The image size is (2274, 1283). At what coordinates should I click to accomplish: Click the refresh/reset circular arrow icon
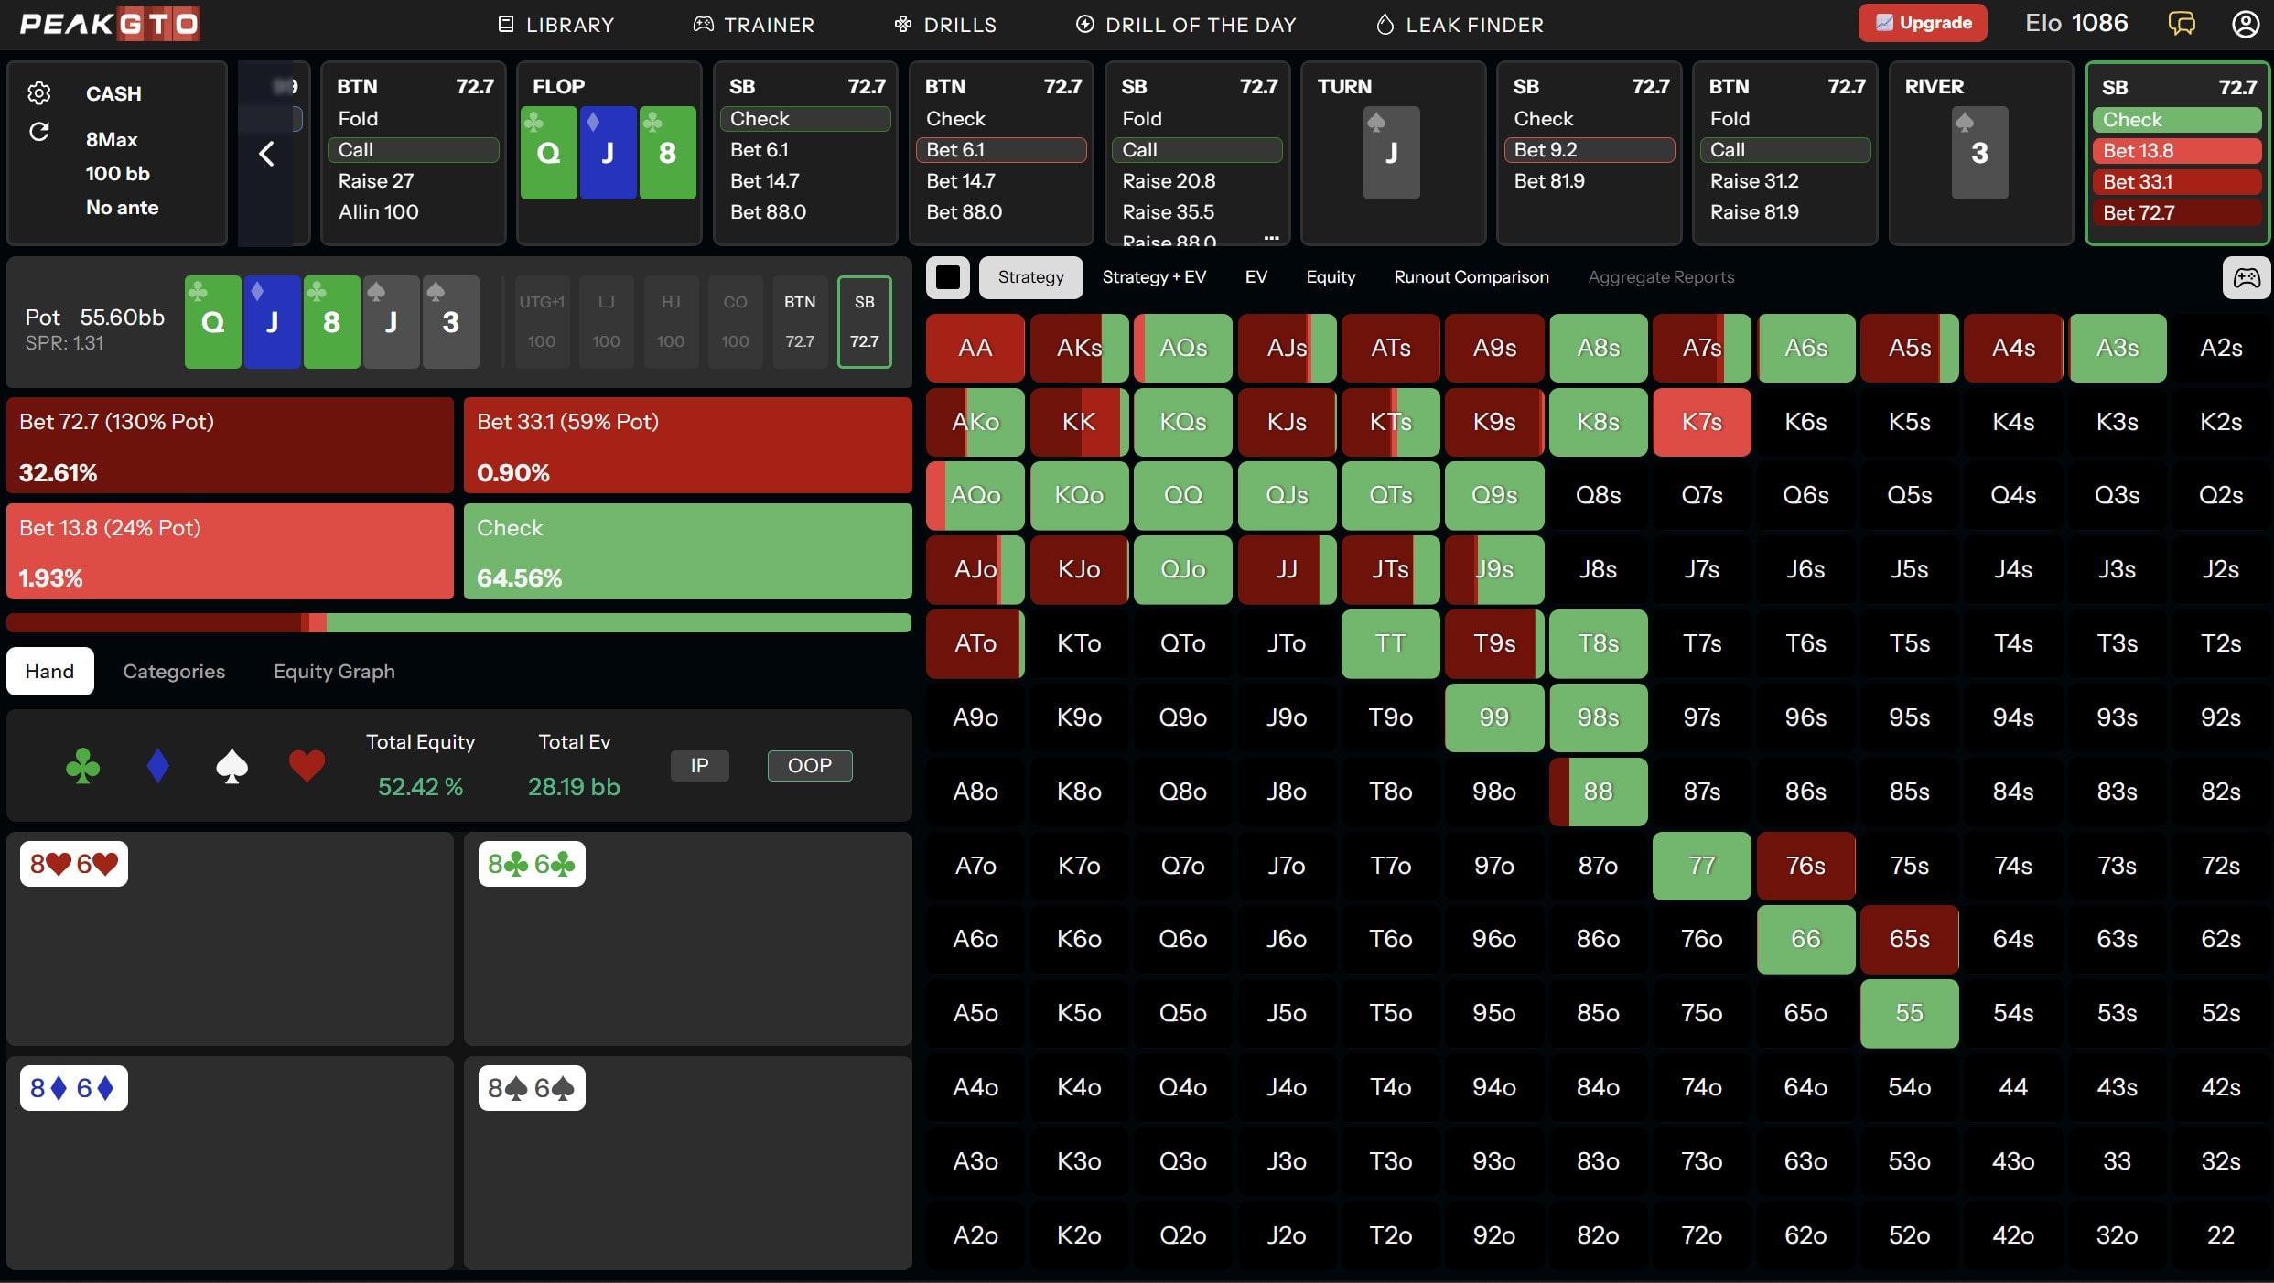(38, 133)
